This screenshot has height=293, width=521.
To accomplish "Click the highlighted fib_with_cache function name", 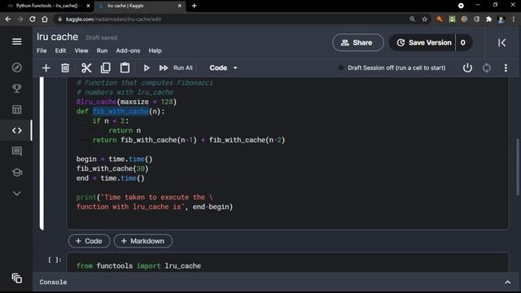I will 120,112.
